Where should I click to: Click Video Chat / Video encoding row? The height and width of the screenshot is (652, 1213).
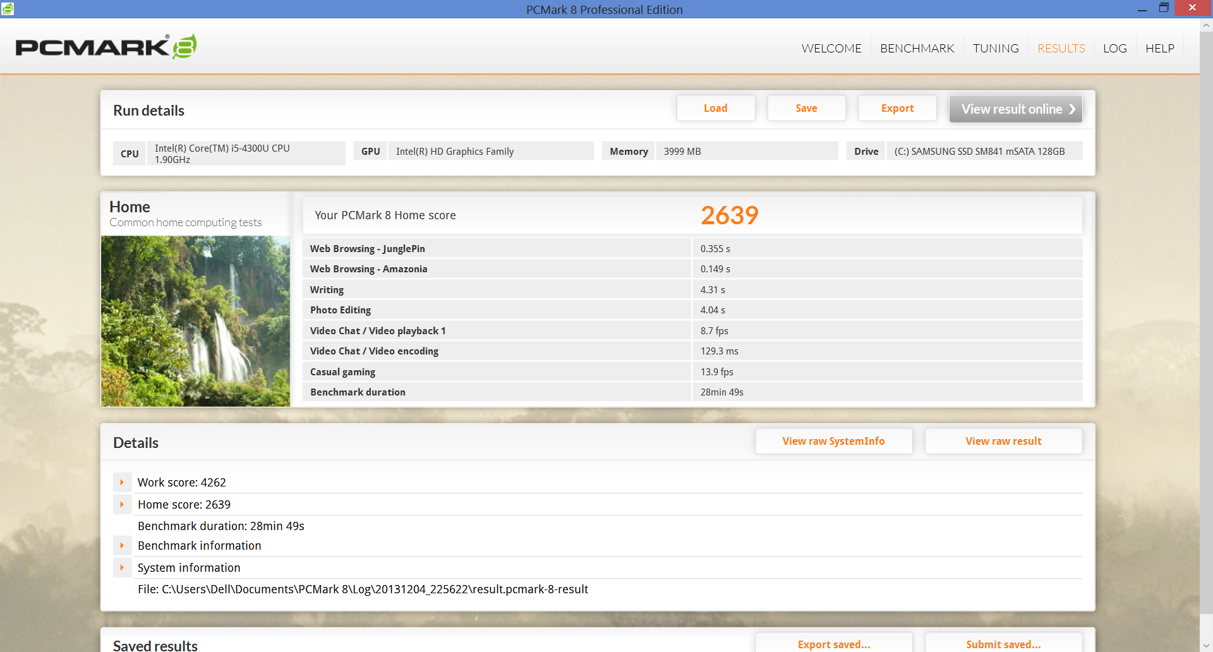pos(692,351)
